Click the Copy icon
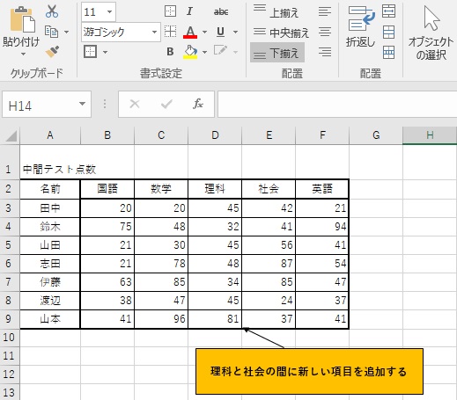This screenshot has height=400, width=457. pos(51,32)
